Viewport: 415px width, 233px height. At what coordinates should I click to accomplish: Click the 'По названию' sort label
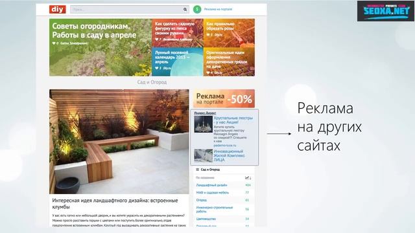tap(205, 178)
